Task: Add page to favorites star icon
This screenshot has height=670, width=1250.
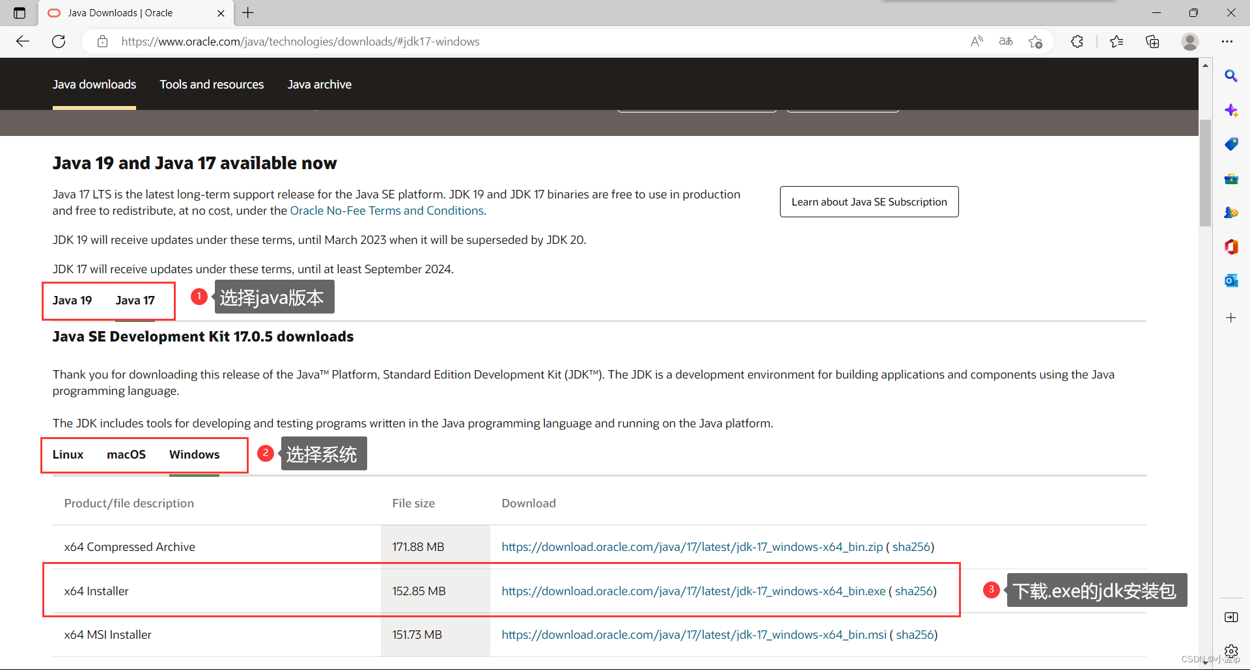Action: 1035,42
